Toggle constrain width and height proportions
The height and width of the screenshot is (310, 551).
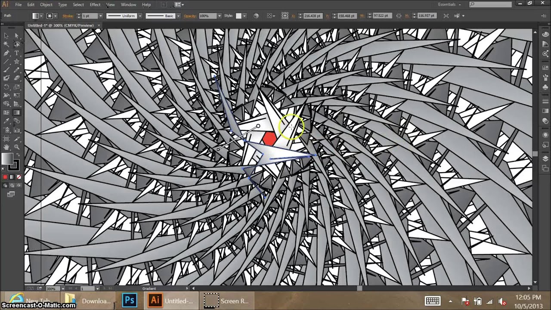tap(399, 15)
